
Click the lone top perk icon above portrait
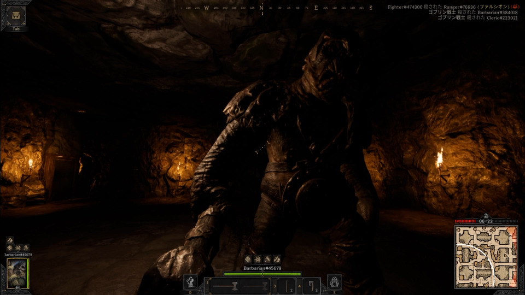pyautogui.click(x=10, y=240)
